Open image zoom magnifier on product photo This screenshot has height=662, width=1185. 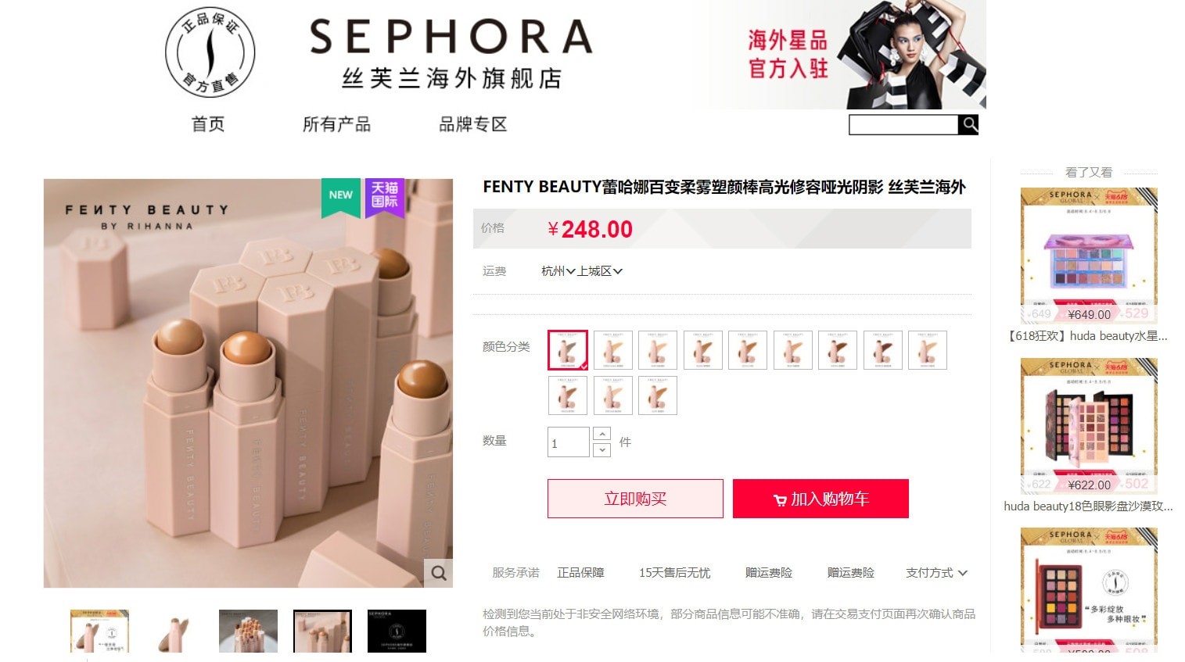pos(439,573)
